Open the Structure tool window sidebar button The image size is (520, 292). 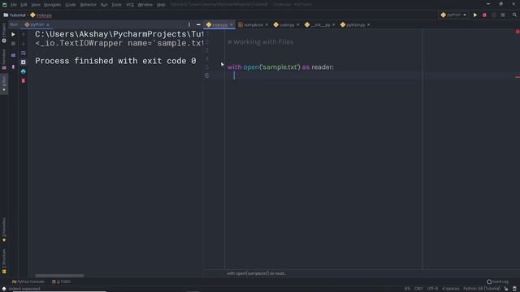coord(4,261)
